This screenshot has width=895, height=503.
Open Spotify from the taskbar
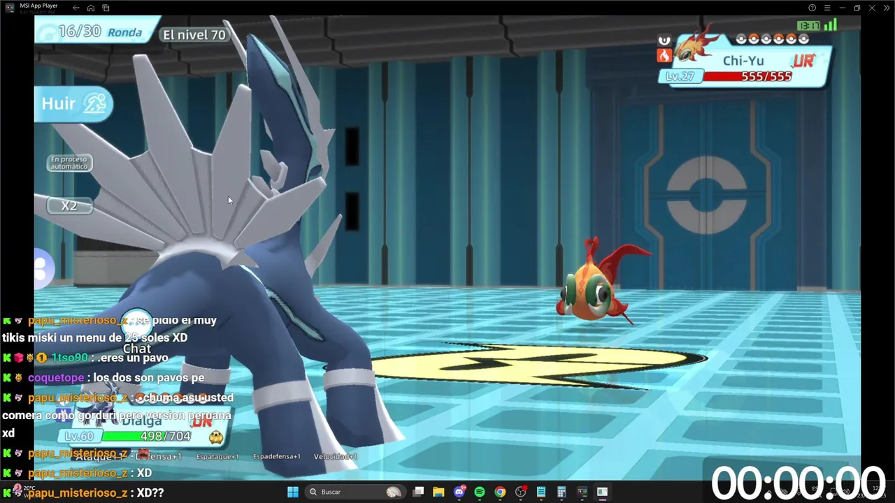coord(480,492)
